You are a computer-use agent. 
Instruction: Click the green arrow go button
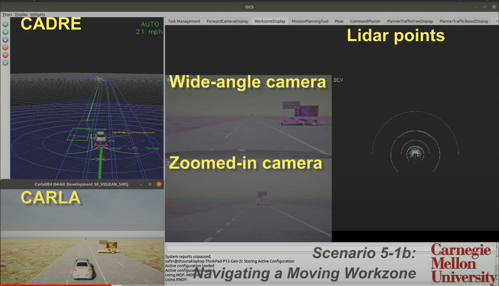[5, 32]
